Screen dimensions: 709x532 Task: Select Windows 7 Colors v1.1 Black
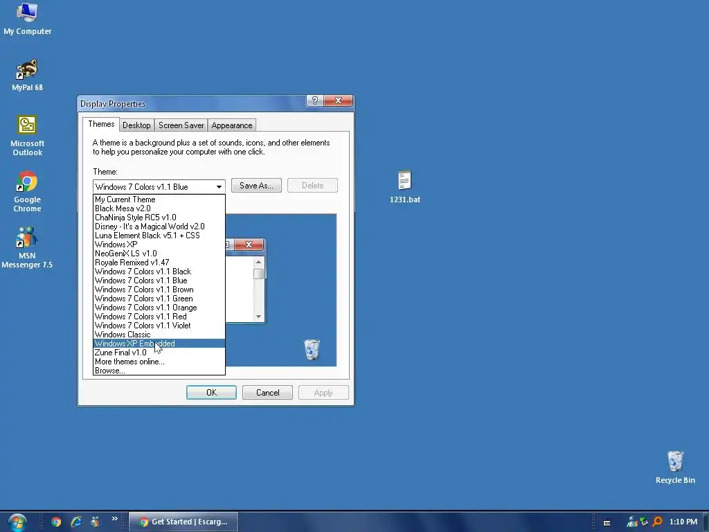(x=159, y=272)
